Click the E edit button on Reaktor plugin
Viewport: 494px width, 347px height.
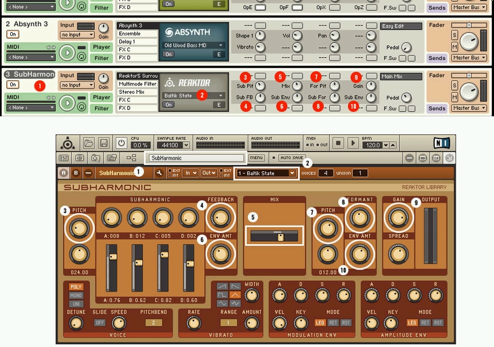point(219,105)
